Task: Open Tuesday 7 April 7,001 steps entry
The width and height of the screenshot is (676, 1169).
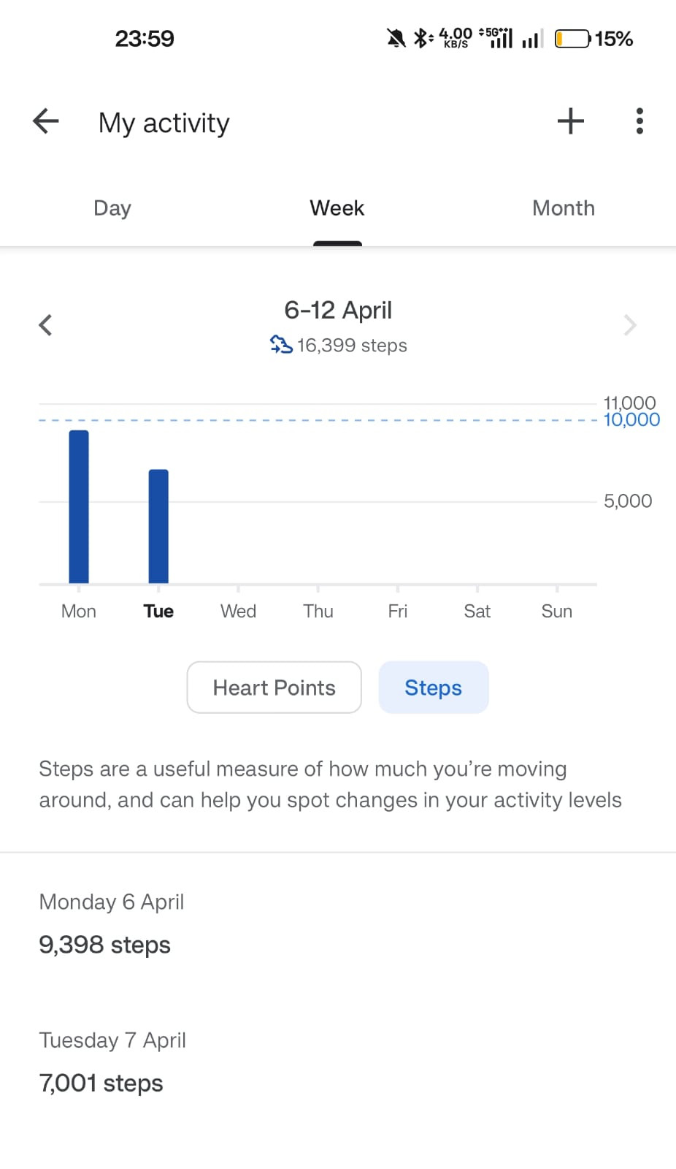Action: pos(338,1062)
